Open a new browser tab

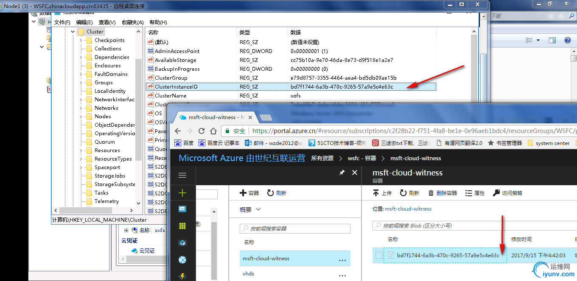(265, 117)
